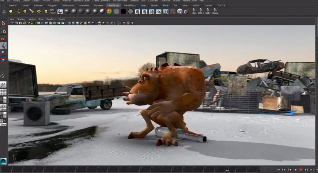
Task: Toggle wireframe display in panel toolbar
Action: pos(69,23)
